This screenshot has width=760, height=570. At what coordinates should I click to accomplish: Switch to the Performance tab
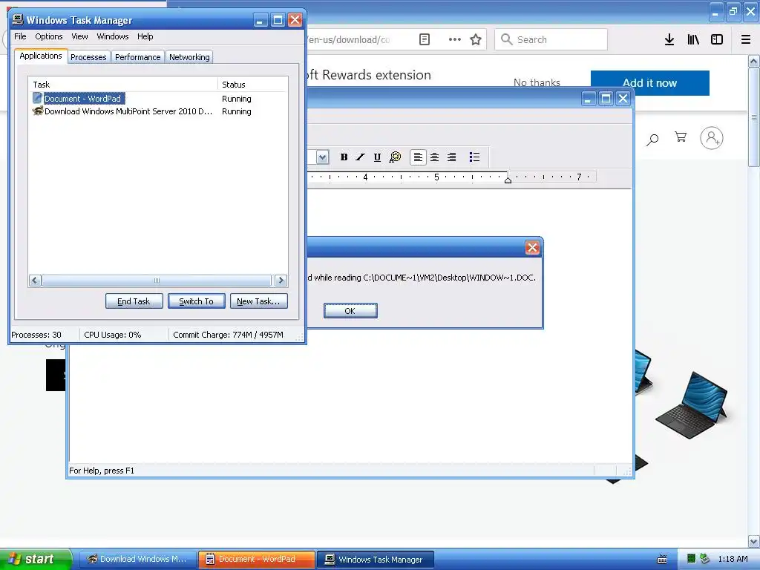137,57
